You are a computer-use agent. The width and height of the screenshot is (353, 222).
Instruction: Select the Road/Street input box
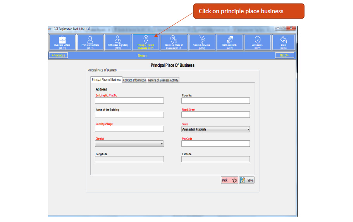[x=215, y=114]
